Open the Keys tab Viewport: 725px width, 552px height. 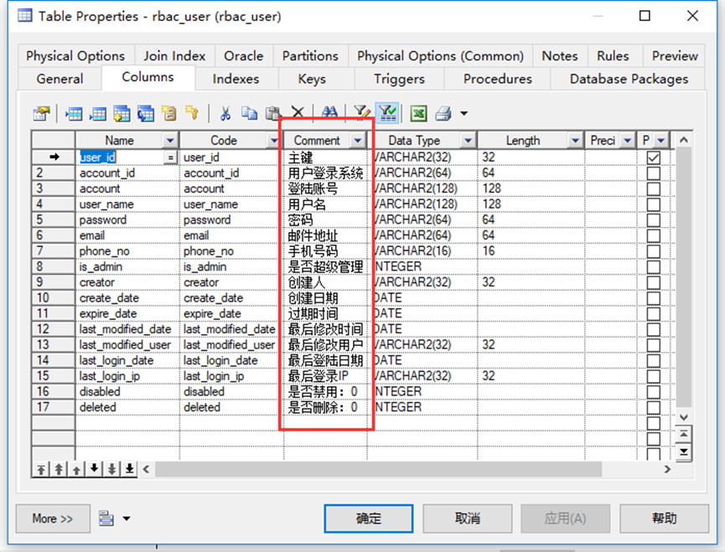(312, 79)
